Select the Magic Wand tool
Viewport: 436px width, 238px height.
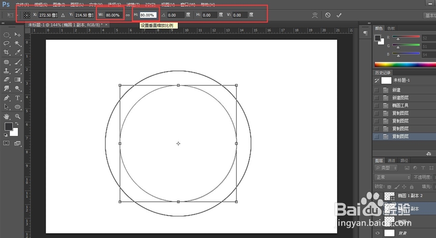(x=17, y=43)
